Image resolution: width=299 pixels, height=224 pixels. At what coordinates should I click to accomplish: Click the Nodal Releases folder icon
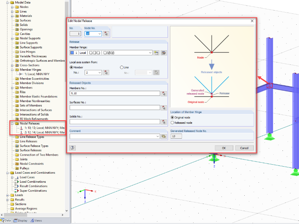tap(17, 123)
